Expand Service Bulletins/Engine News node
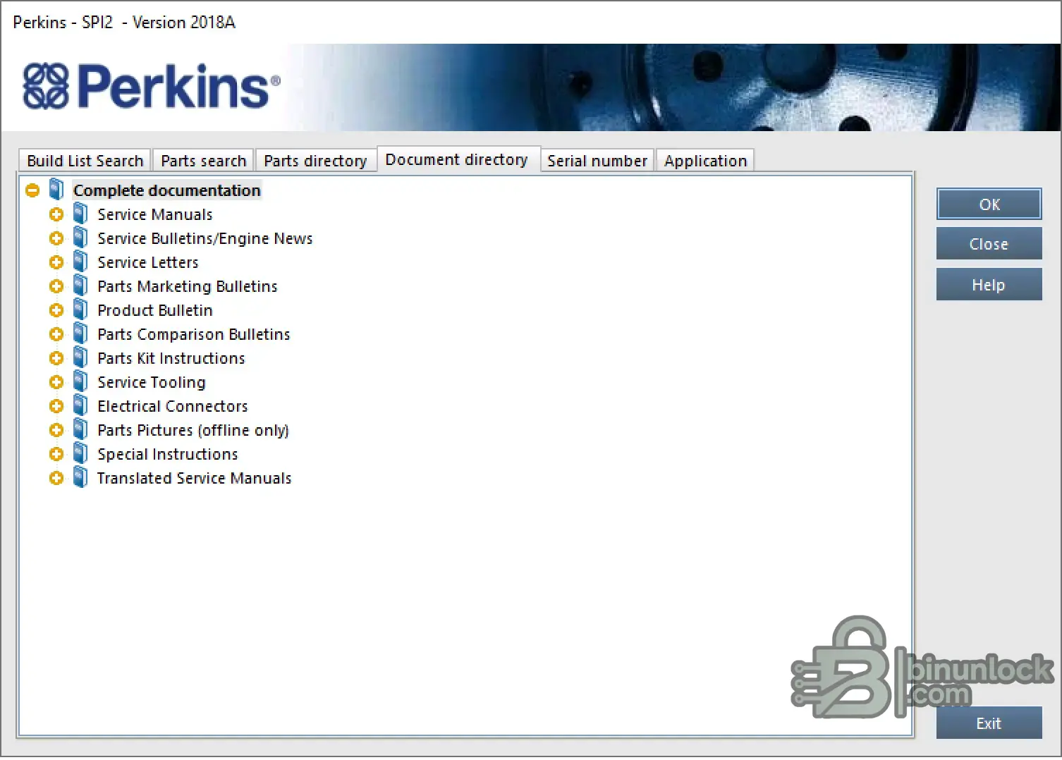Image resolution: width=1062 pixels, height=760 pixels. [x=56, y=238]
